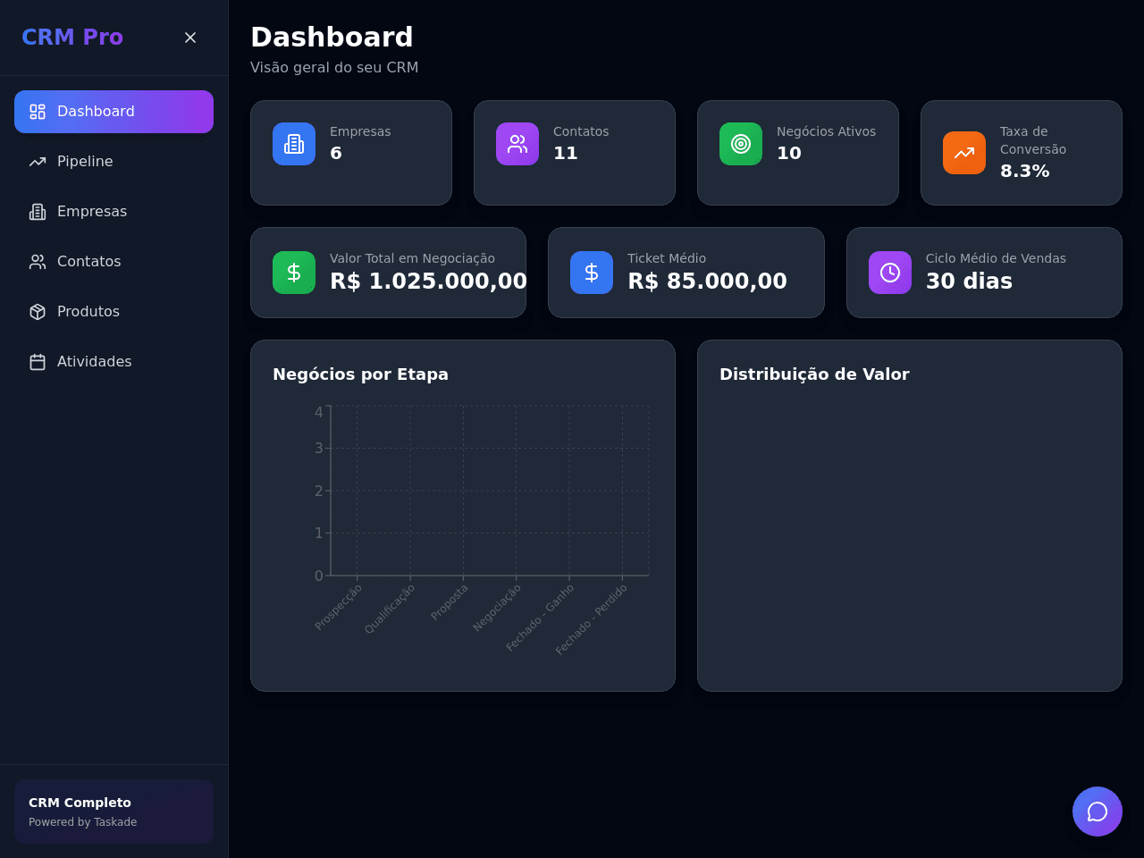
Task: Click the Dashboard page heading
Action: pyautogui.click(x=332, y=38)
